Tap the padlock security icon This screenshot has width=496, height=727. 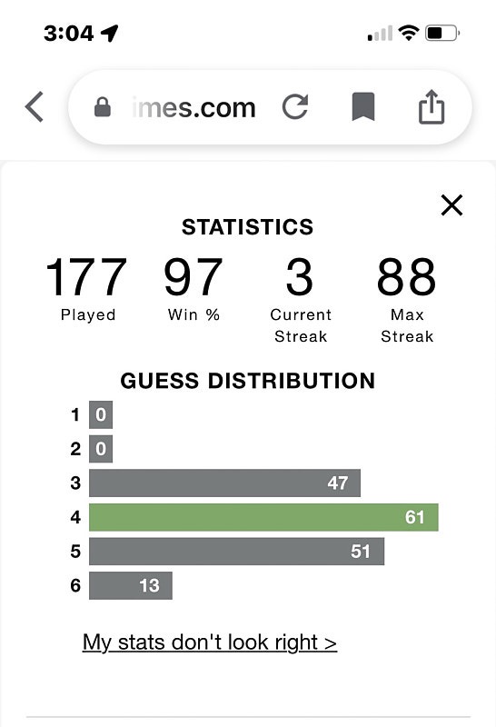[x=103, y=107]
